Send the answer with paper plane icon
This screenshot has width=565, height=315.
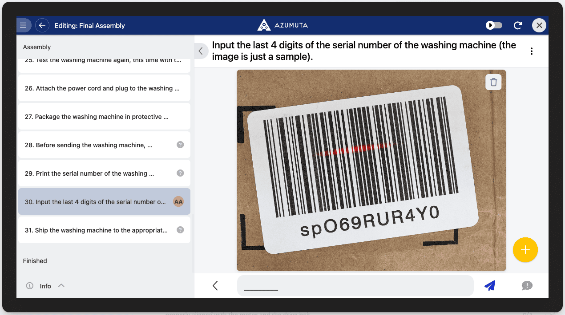click(490, 286)
